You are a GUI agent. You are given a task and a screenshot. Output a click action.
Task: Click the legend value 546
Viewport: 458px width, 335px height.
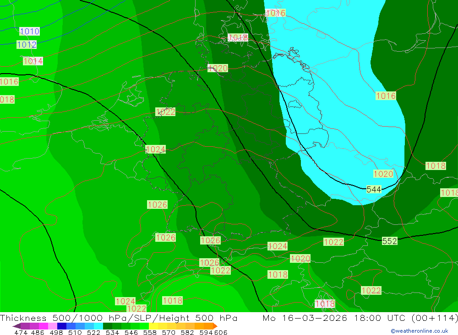tap(131, 332)
